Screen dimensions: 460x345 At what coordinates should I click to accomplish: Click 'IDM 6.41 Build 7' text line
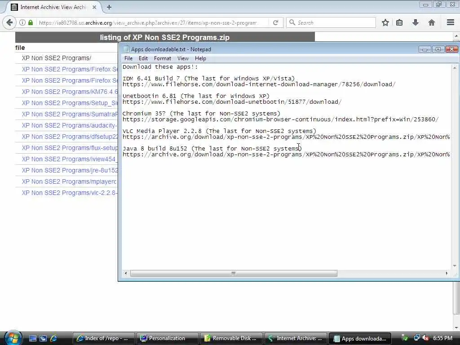pos(208,78)
